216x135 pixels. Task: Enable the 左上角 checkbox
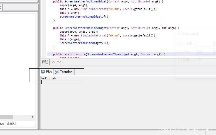pos(180,44)
